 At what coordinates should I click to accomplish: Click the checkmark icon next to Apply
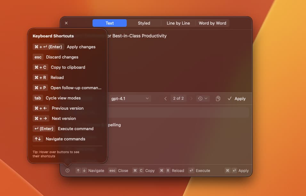pos(229,98)
